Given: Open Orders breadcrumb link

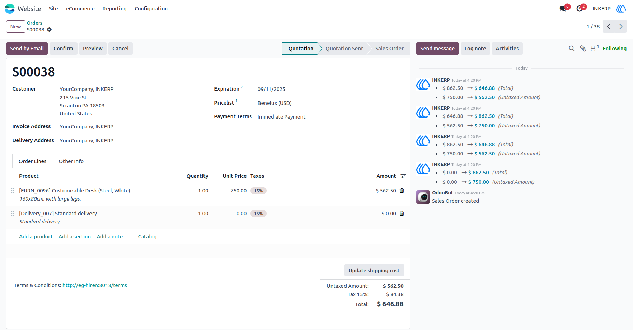Looking at the screenshot, I should pyautogui.click(x=35, y=23).
